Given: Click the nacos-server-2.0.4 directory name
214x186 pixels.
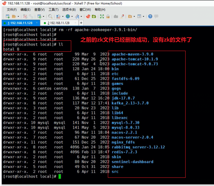Looking at the screenshot, I should pyautogui.click(x=133, y=137).
